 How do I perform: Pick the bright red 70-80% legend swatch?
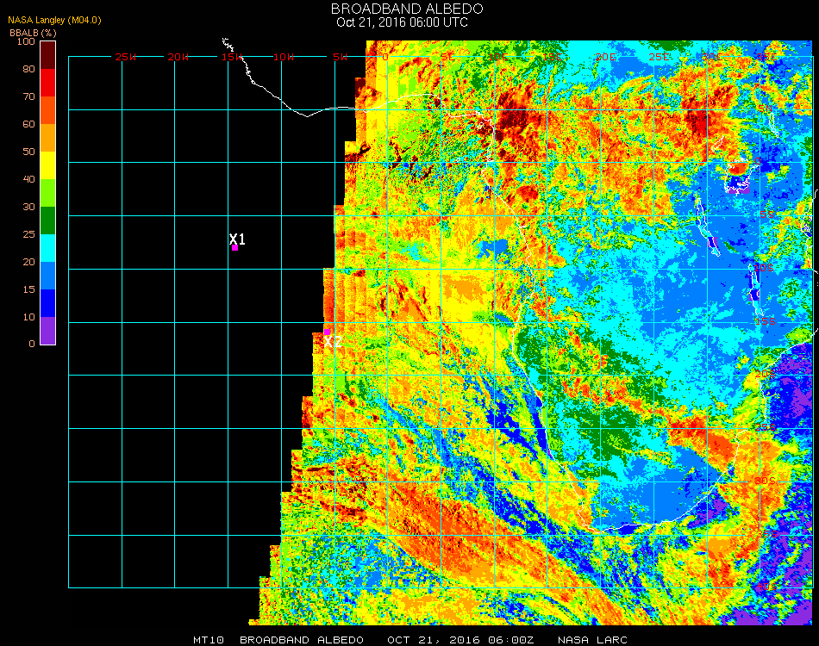pyautogui.click(x=48, y=83)
